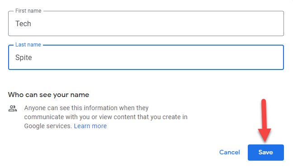Click the Google services text
The height and width of the screenshot is (167, 293).
point(48,126)
